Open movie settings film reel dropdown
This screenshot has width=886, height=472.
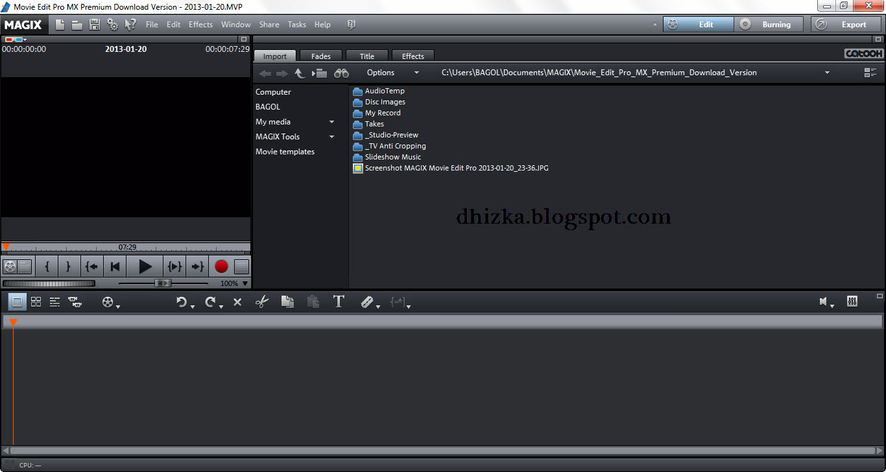117,306
